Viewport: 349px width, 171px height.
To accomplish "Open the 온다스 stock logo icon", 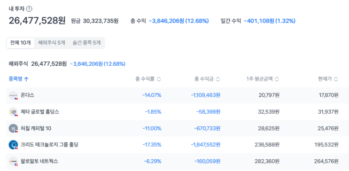I will click(13, 95).
